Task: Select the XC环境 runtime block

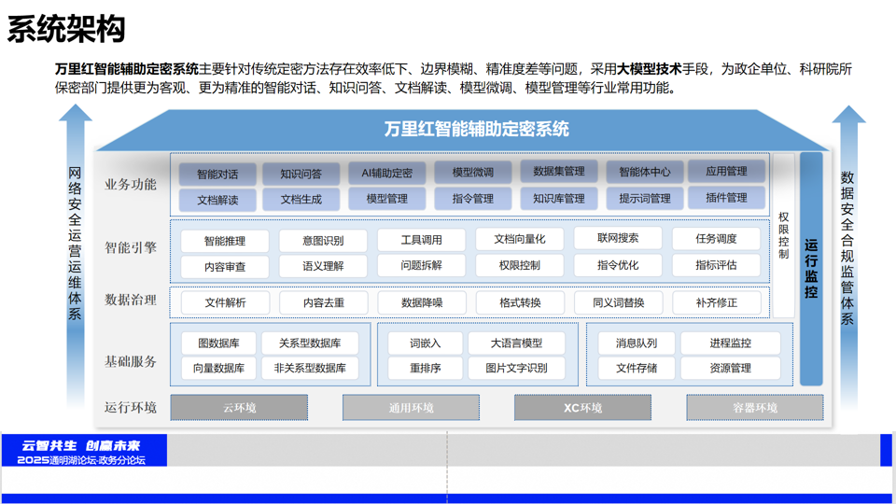Action: coord(582,408)
